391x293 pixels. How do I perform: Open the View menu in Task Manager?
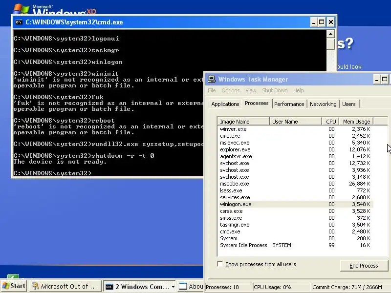click(x=251, y=90)
